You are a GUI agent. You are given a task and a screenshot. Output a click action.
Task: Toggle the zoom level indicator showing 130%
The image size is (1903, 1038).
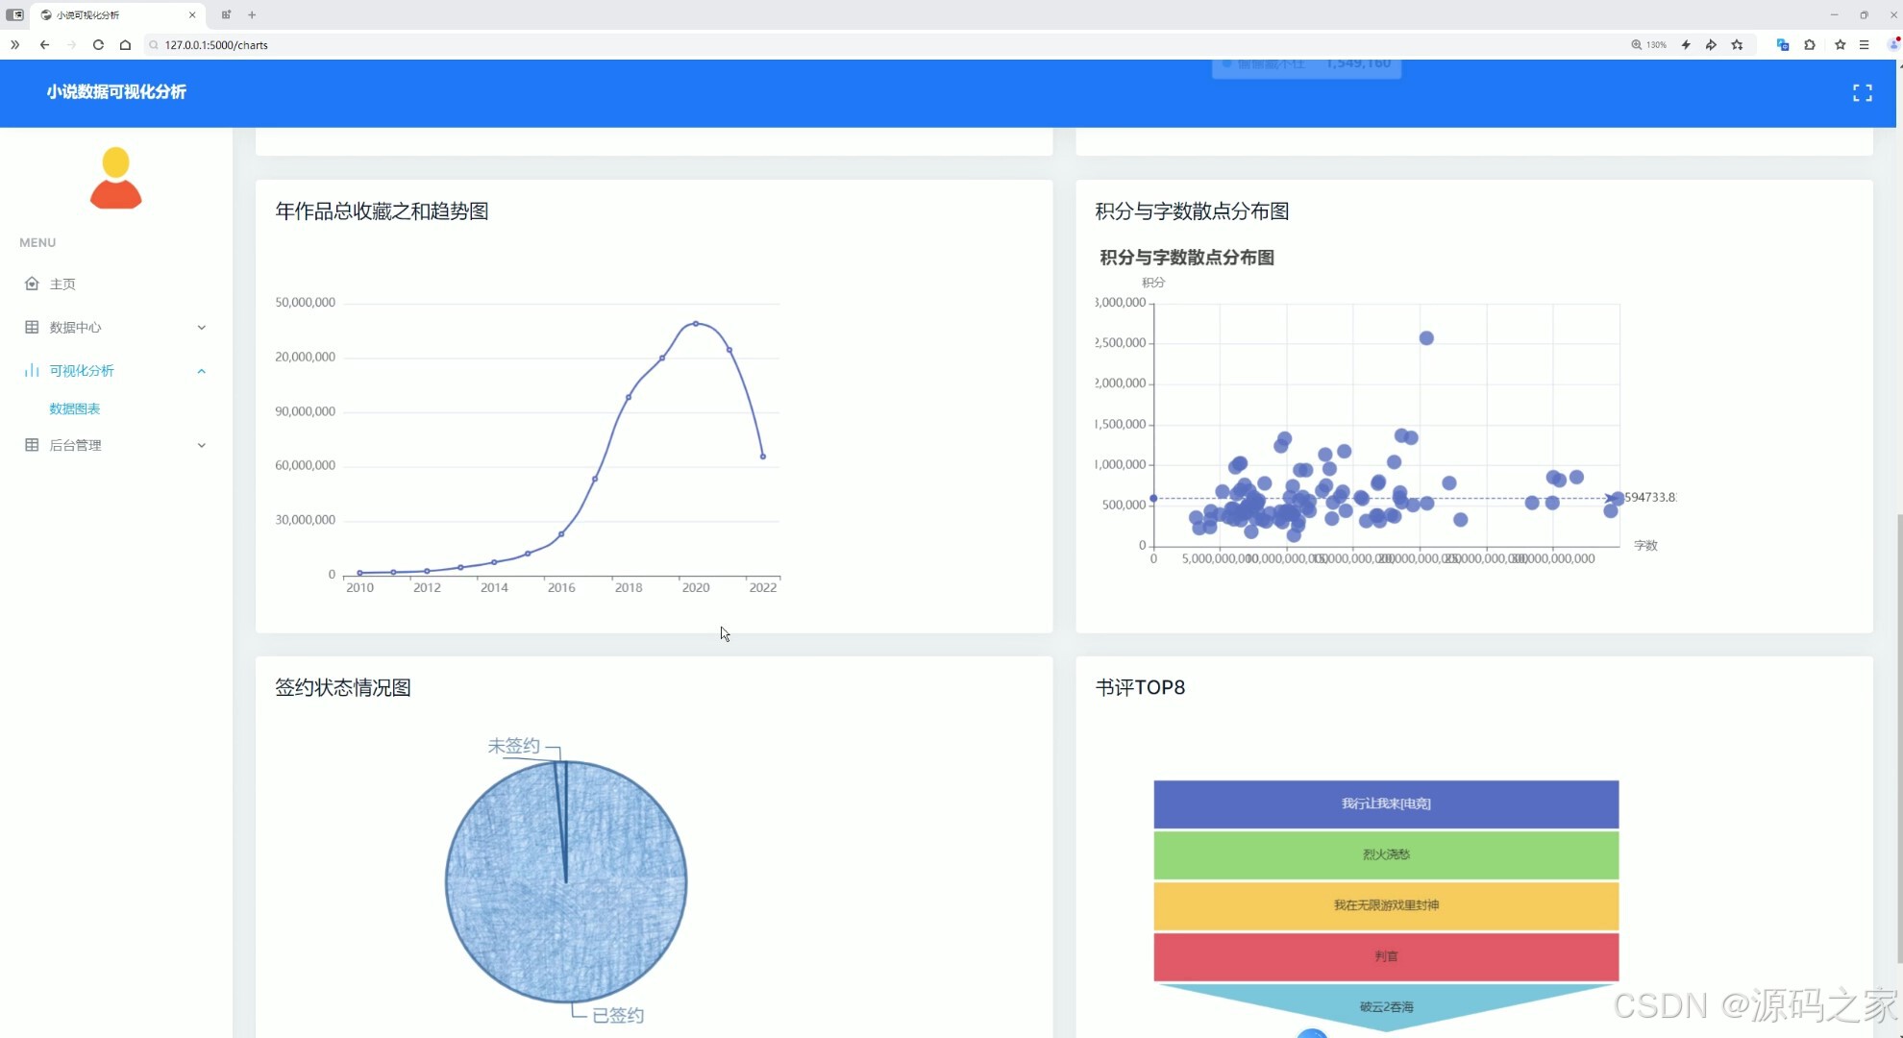(x=1649, y=44)
